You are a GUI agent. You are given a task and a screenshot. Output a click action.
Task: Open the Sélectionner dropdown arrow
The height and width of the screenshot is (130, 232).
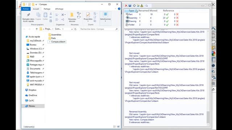(105, 21)
